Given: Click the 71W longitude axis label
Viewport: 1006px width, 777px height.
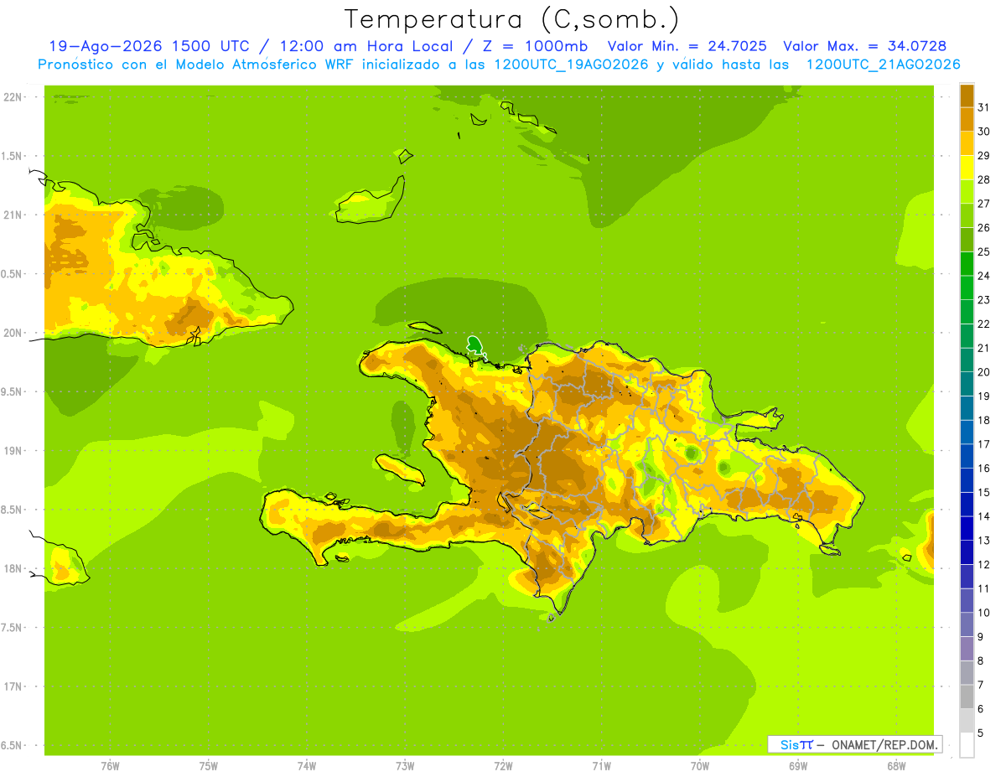Looking at the screenshot, I should 601,767.
